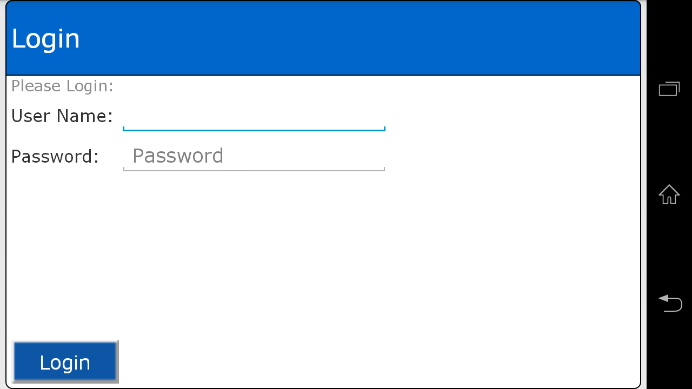
Task: Focus the User Name input field
Action: click(x=254, y=117)
